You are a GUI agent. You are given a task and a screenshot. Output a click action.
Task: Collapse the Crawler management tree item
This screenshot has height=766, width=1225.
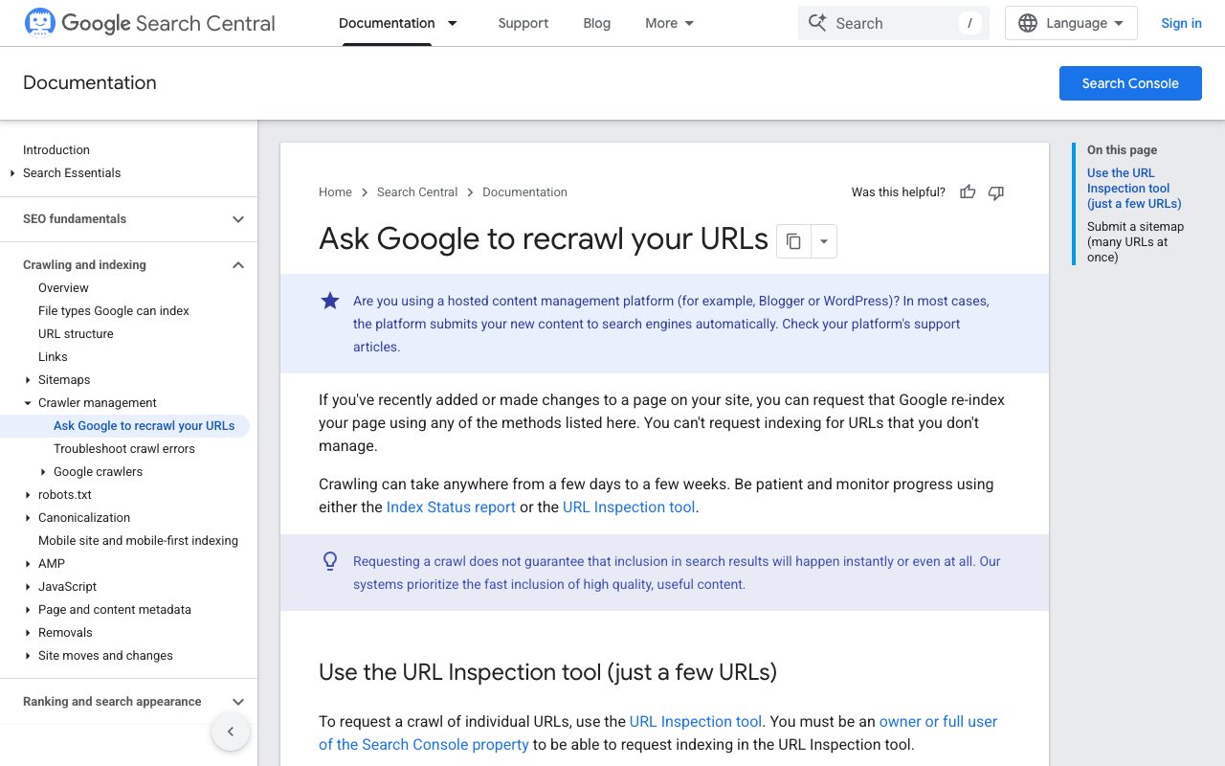[x=28, y=403]
